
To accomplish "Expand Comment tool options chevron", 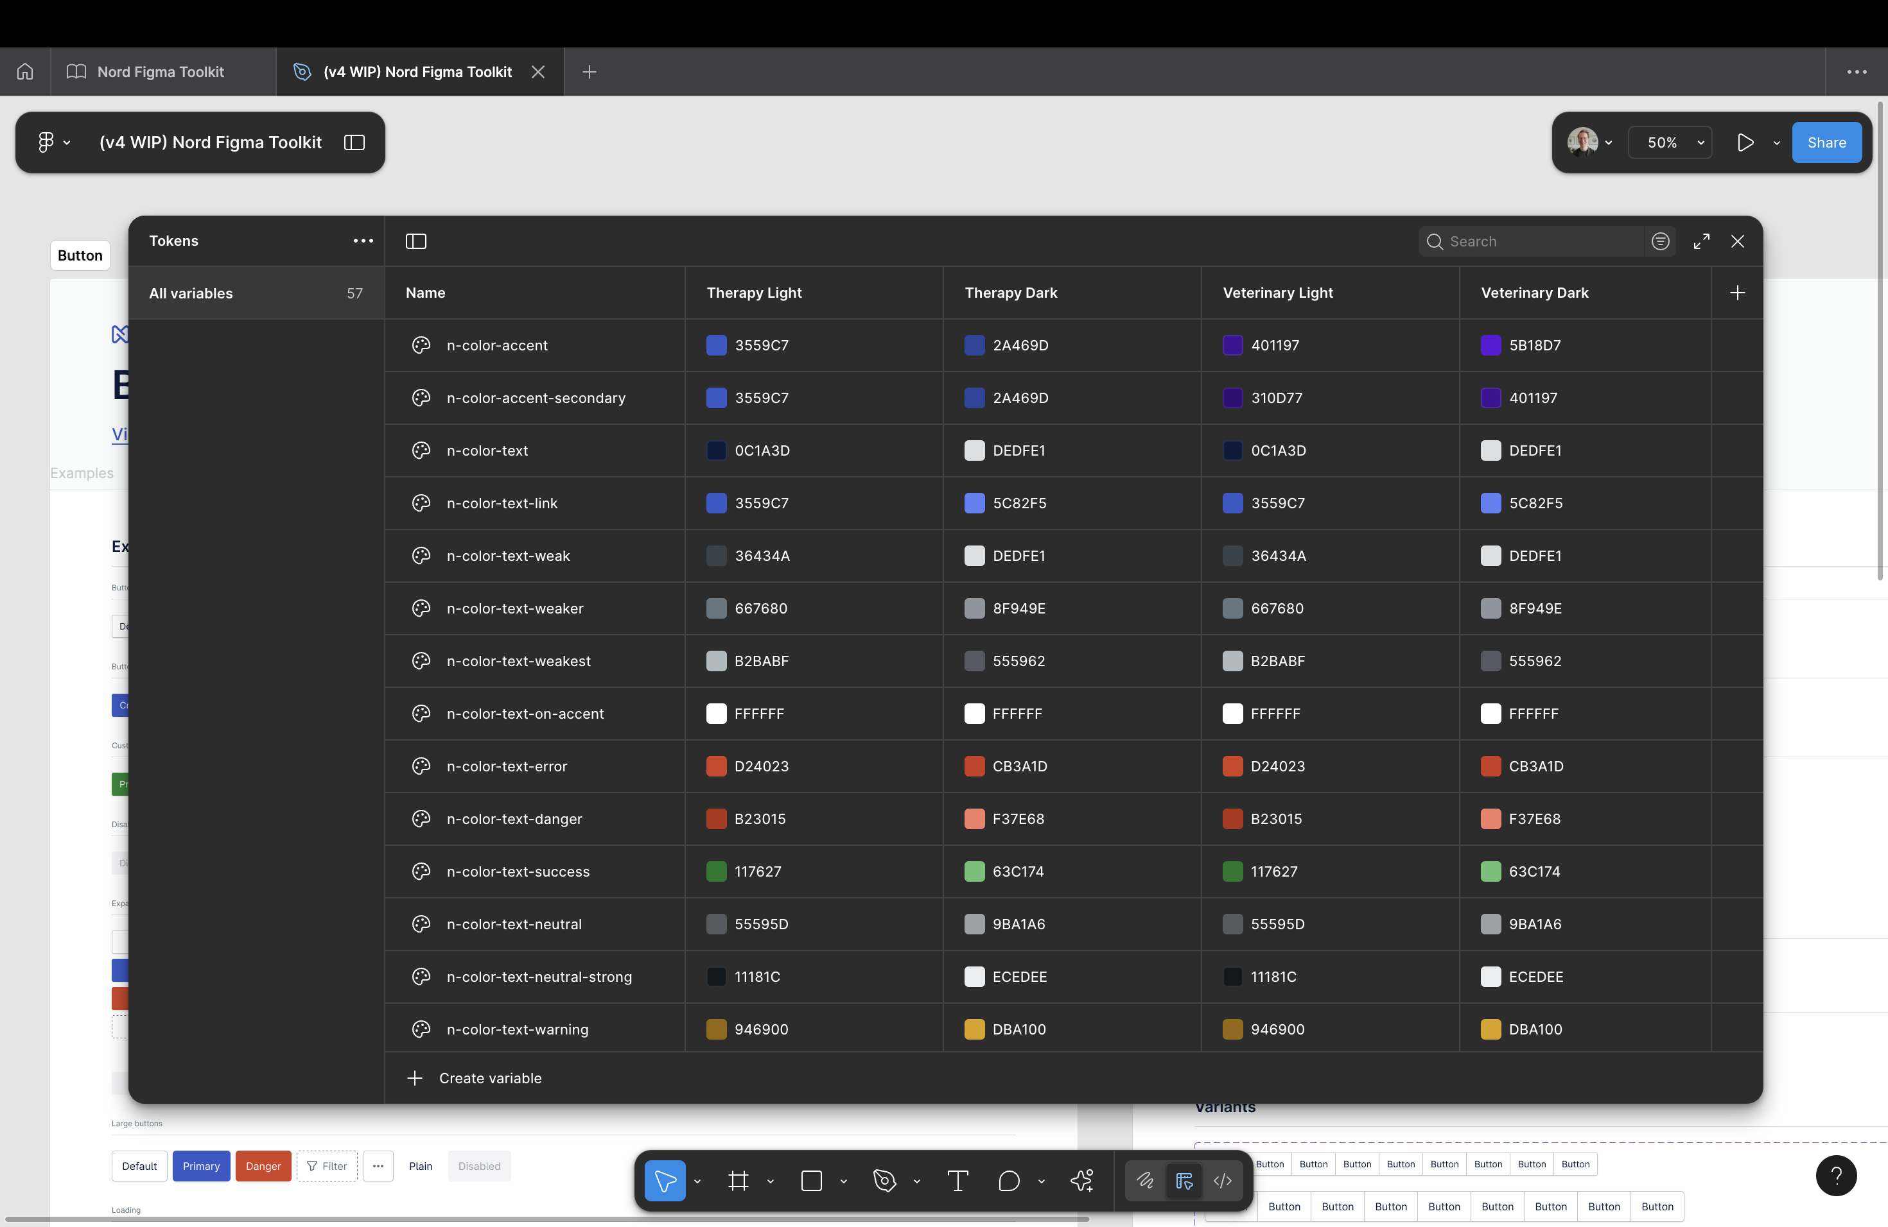I will coord(1042,1181).
